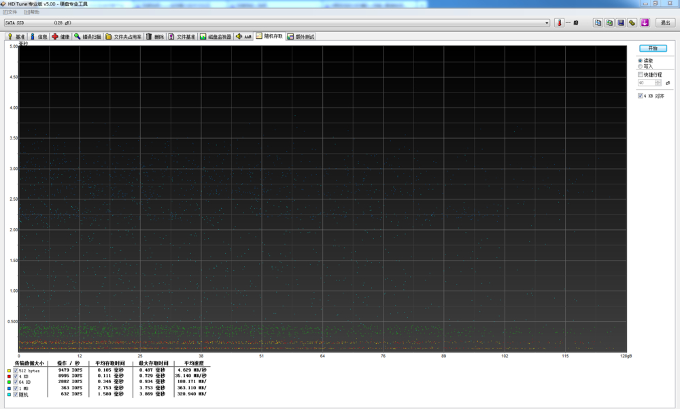Click the 363.110 MB/s average speed value
This screenshot has width=680, height=409.
(x=192, y=388)
